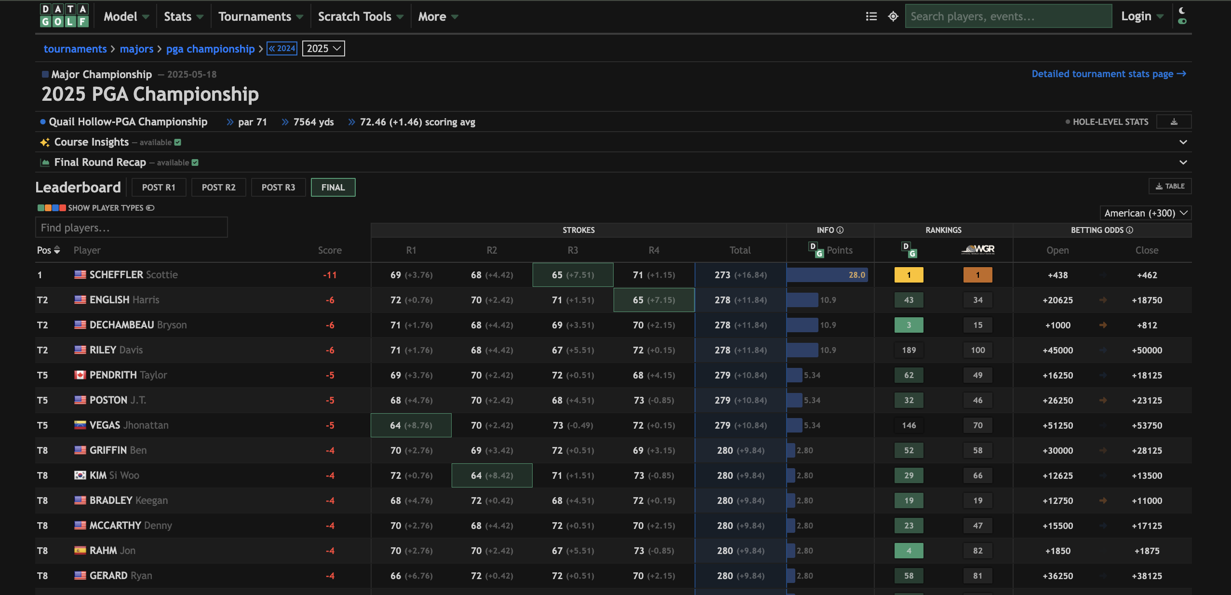Click the hole-level stats download icon
The image size is (1231, 595).
pos(1174,122)
